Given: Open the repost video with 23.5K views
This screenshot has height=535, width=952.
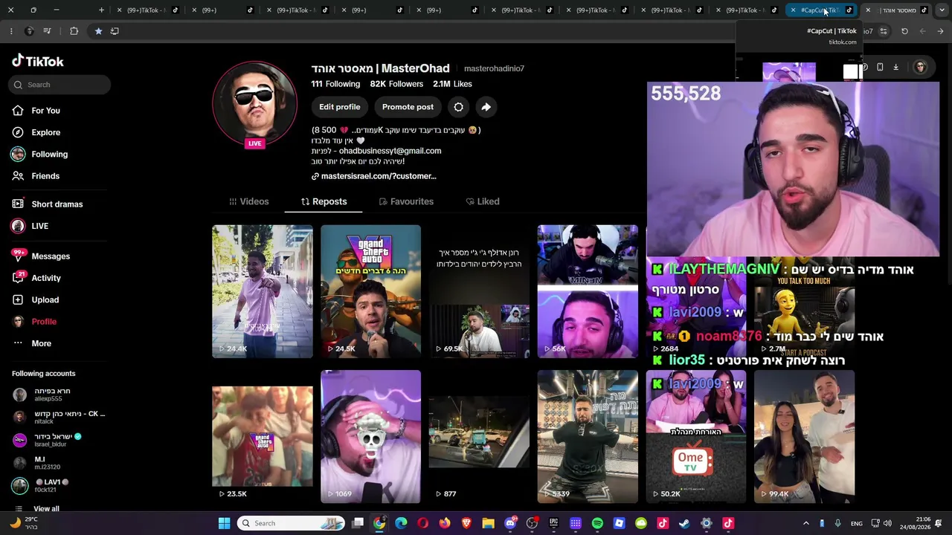Looking at the screenshot, I should 263,437.
